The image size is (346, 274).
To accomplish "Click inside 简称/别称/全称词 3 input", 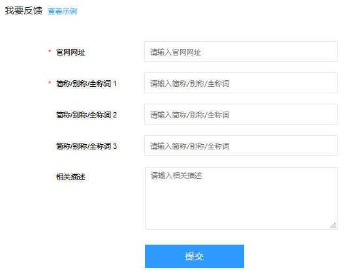I will click(x=241, y=145).
